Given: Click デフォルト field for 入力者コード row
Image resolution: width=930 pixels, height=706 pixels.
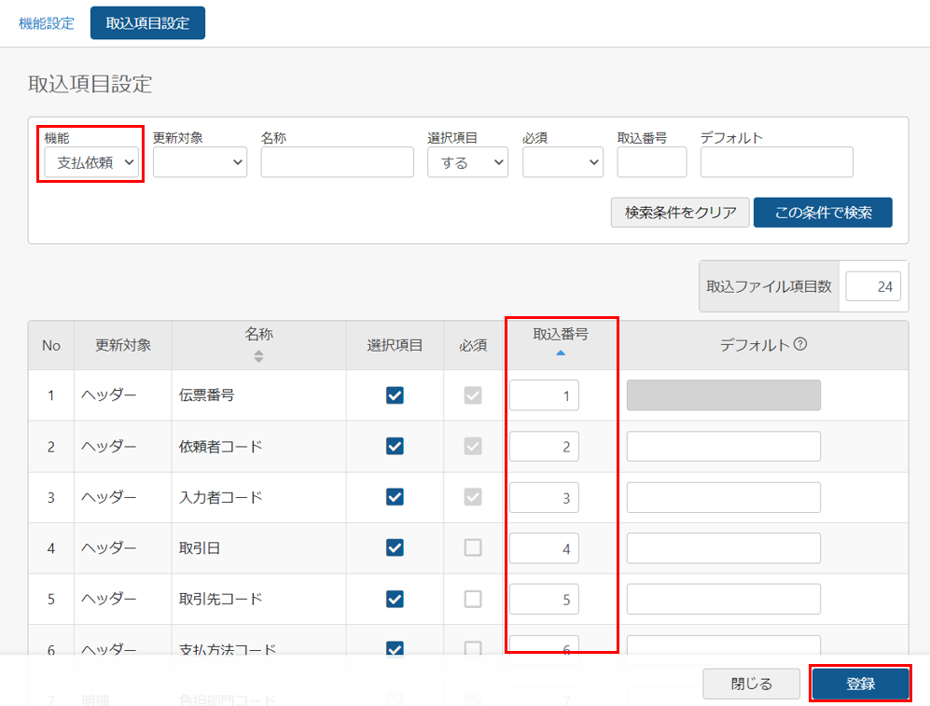Looking at the screenshot, I should click(x=724, y=497).
